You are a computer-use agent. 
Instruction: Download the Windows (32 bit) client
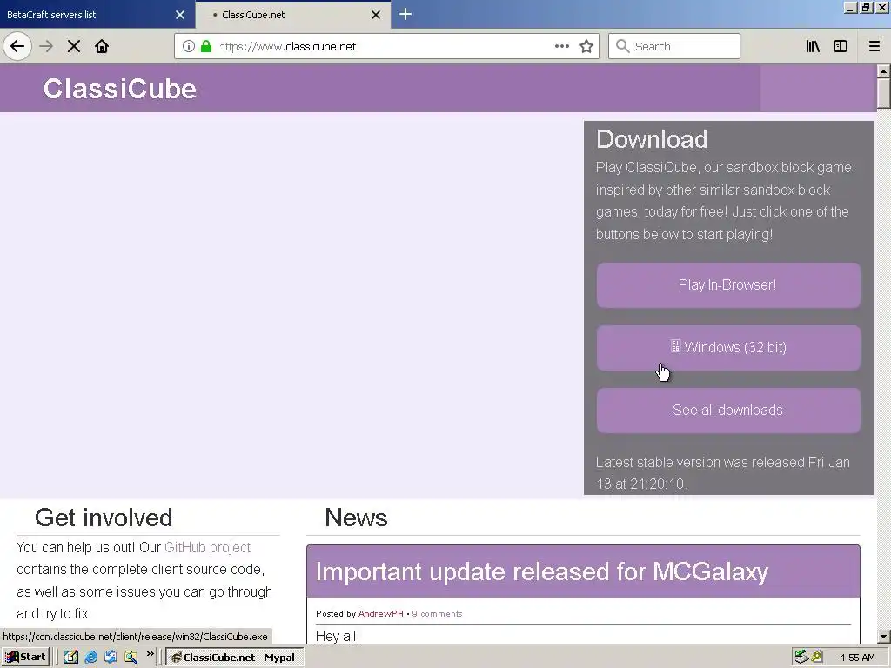[728, 348]
